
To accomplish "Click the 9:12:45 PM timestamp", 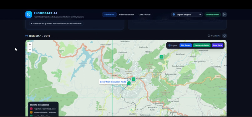I will (215, 36).
